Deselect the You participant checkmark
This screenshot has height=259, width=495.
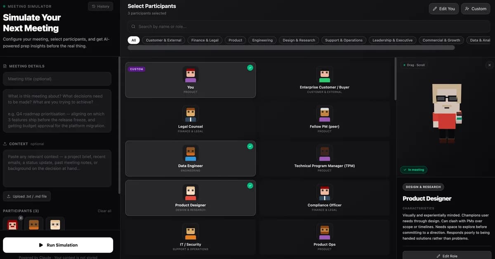[250, 68]
